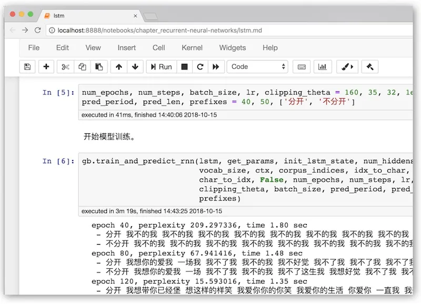Viewport: 421px width, 304px height.
Task: Open the Cell menu
Action: pos(159,48)
